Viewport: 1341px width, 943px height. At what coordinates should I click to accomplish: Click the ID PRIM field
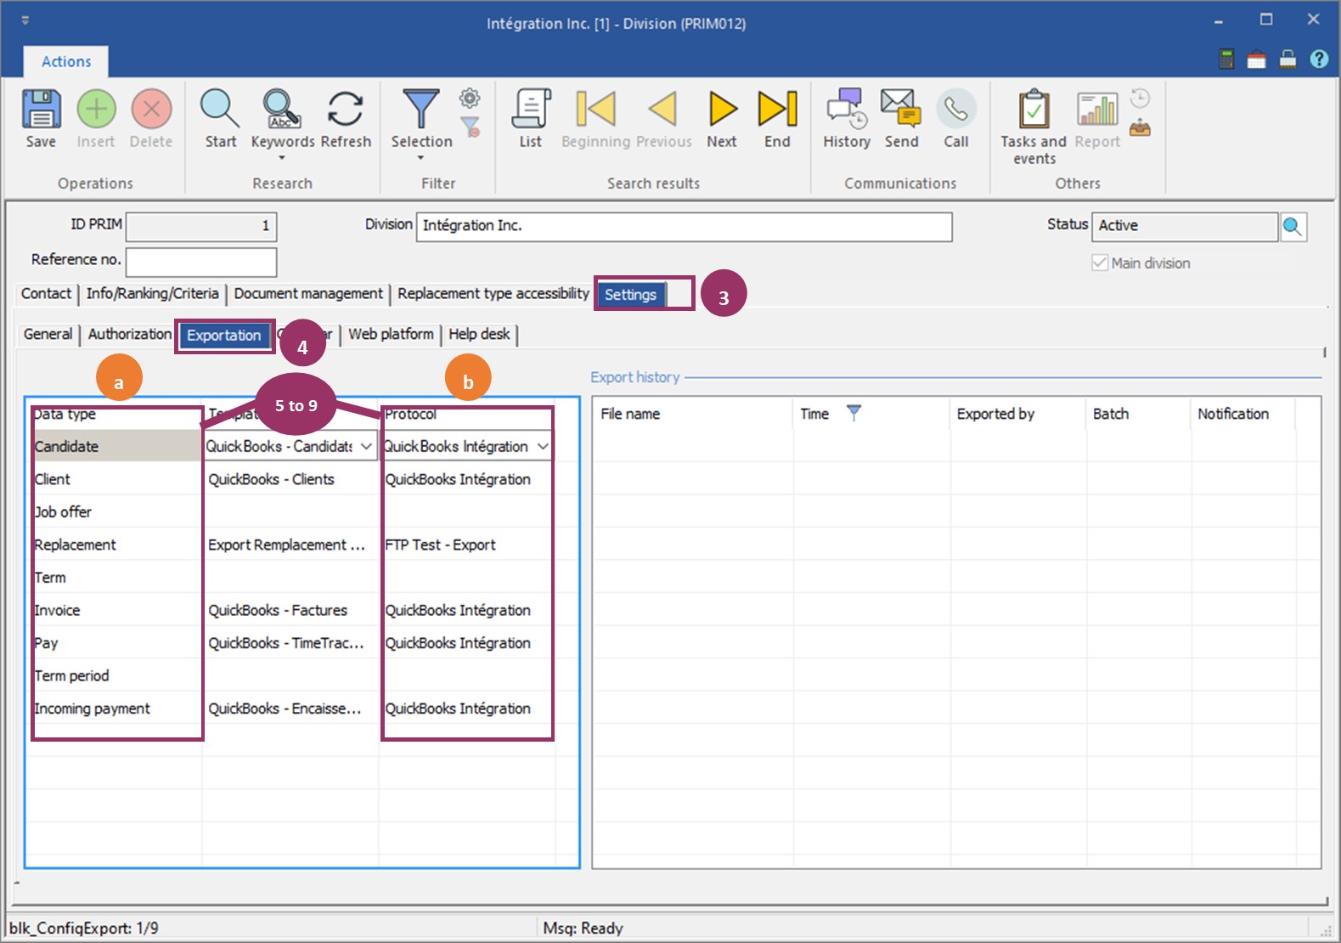pos(201,226)
